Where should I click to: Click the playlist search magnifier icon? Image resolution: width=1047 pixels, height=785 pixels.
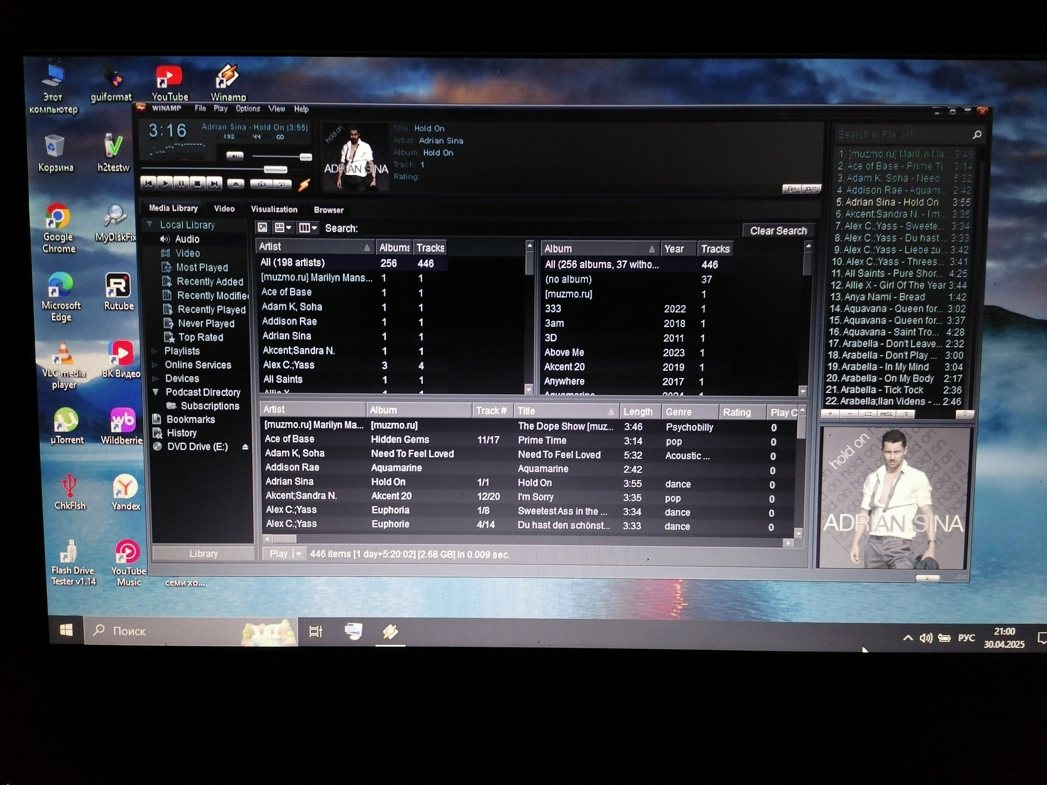(x=976, y=135)
